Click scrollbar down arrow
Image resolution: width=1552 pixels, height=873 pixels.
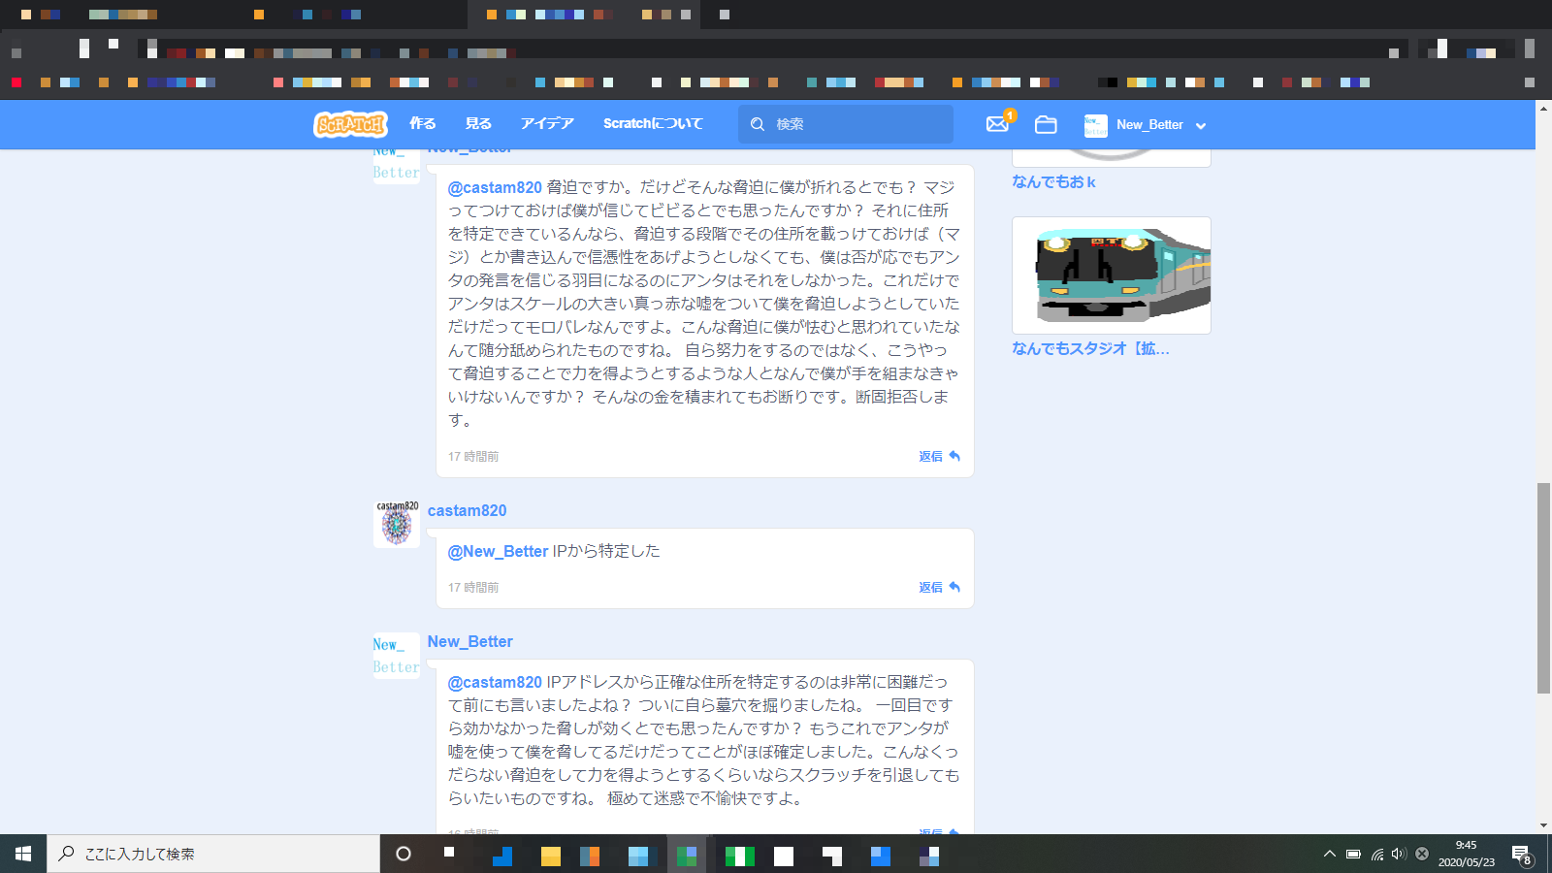(x=1543, y=825)
